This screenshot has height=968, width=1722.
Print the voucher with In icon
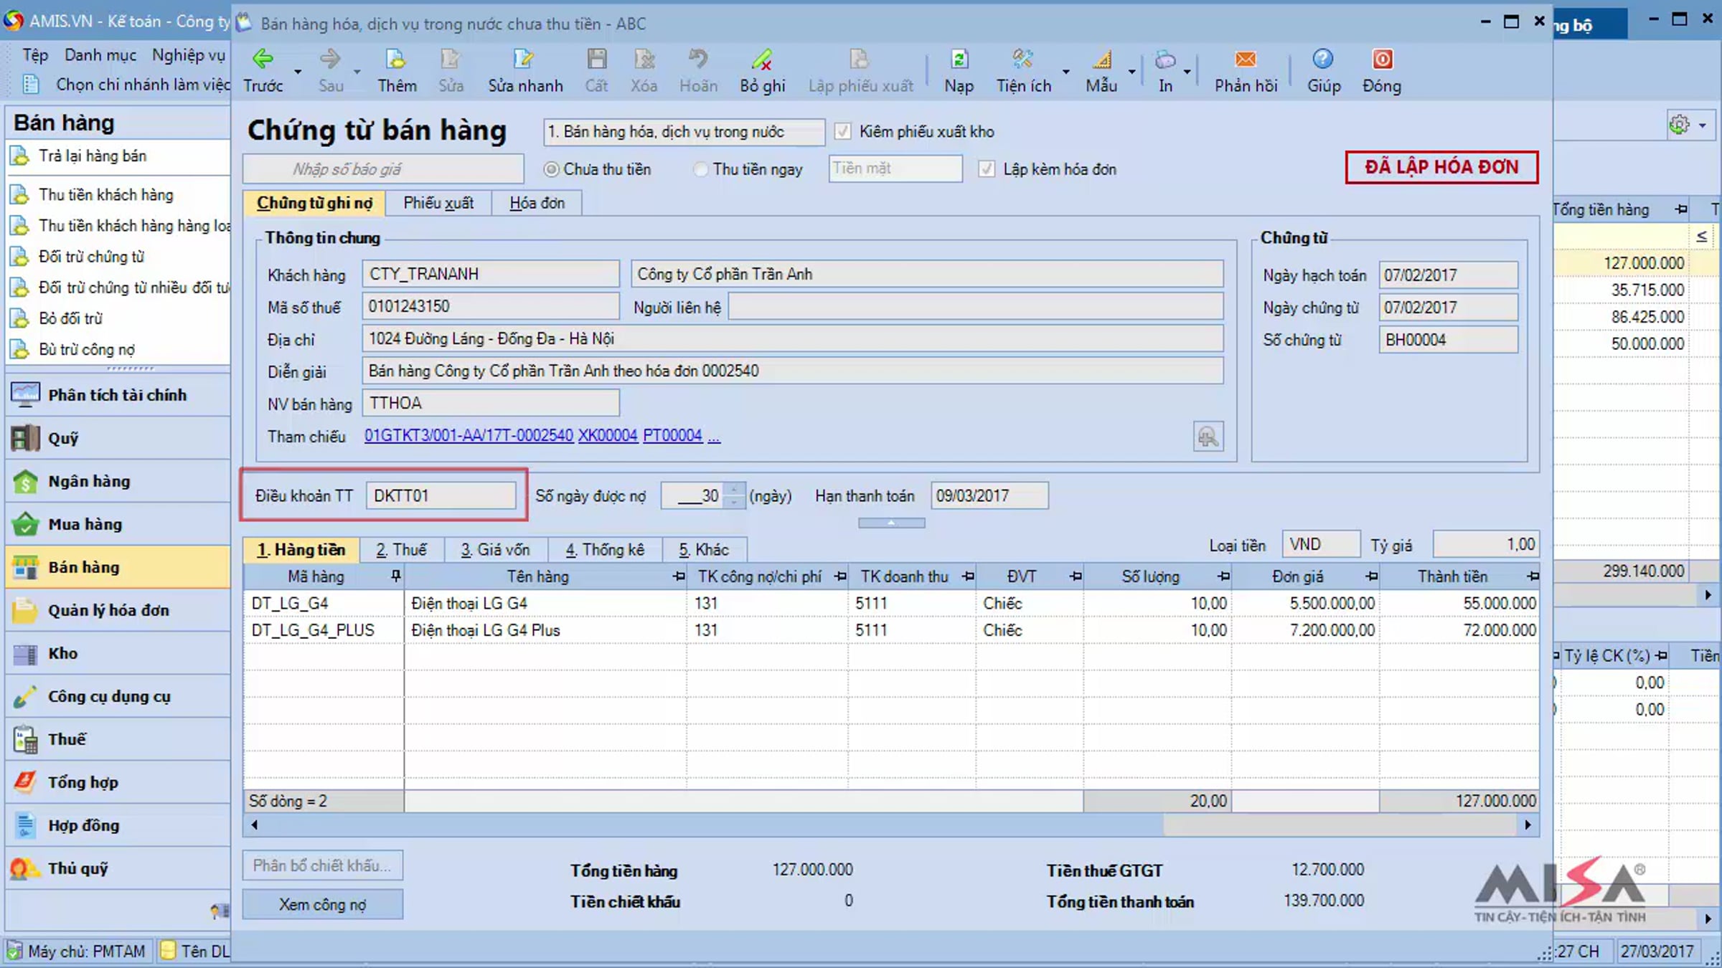1165,60
